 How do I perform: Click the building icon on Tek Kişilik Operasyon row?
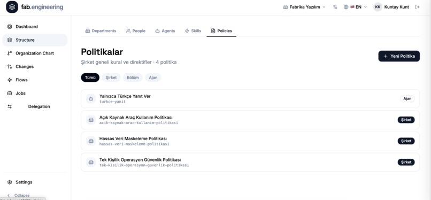click(x=91, y=163)
